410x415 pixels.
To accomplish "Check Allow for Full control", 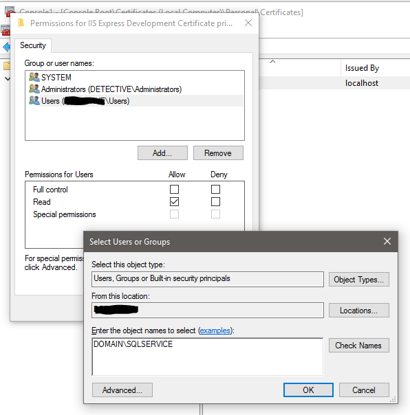I will click(174, 189).
